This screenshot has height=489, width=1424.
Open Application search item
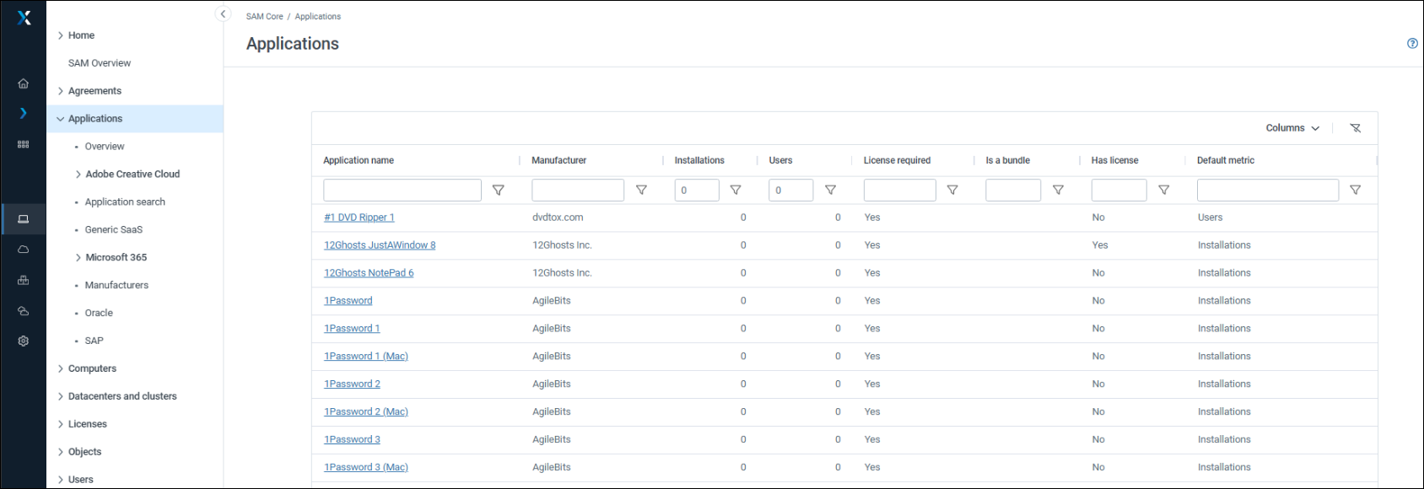[125, 202]
